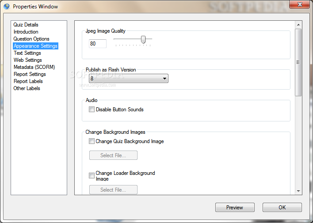Open Text Settings page
The image size is (313, 223).
27,53
